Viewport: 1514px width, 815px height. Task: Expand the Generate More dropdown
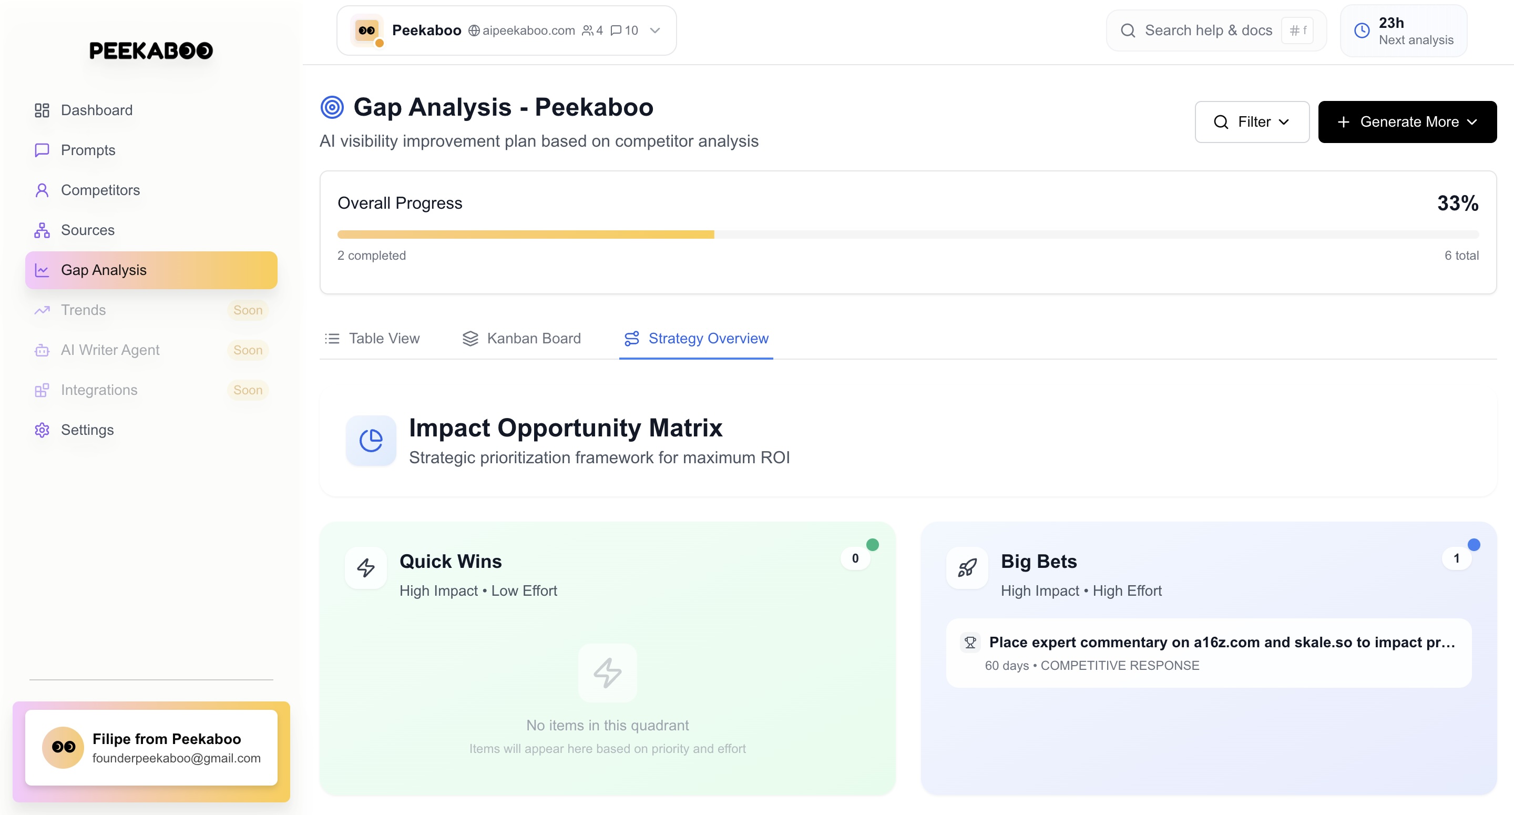click(x=1407, y=121)
